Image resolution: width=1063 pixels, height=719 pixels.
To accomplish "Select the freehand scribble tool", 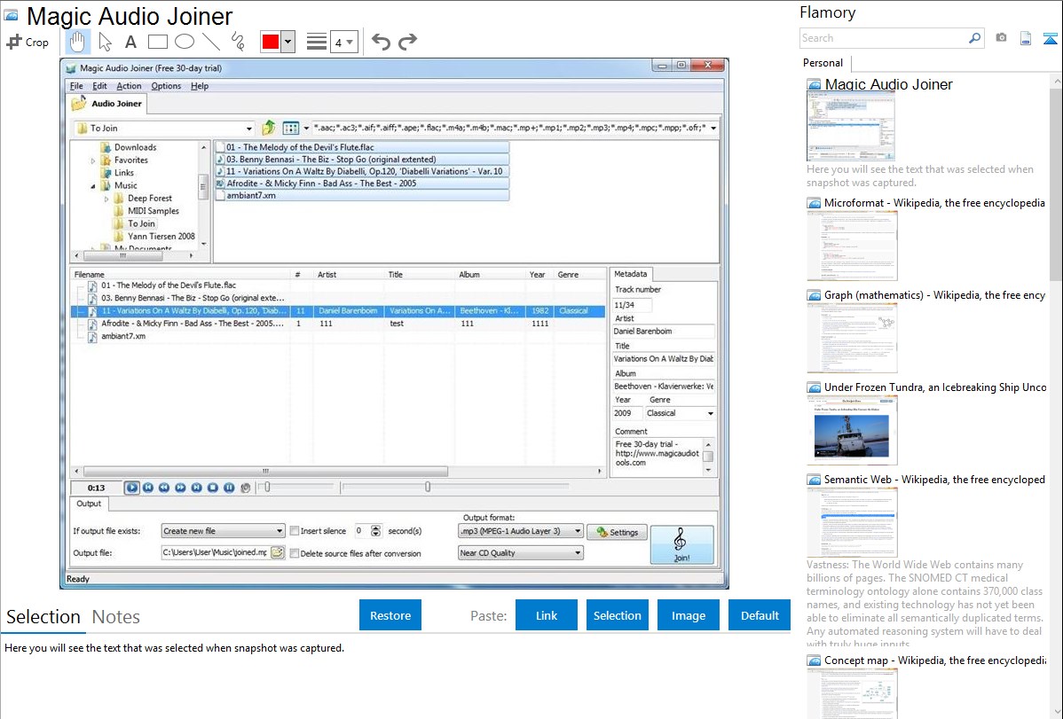I will coord(238,42).
